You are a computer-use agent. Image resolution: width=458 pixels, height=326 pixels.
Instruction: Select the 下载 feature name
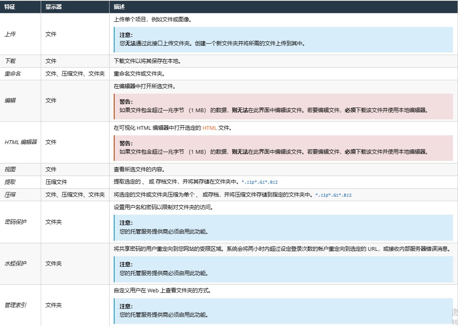coord(10,61)
